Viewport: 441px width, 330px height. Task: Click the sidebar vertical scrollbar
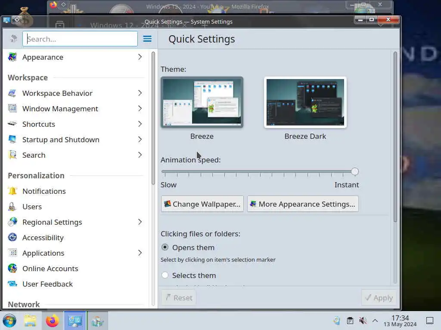coord(153,118)
